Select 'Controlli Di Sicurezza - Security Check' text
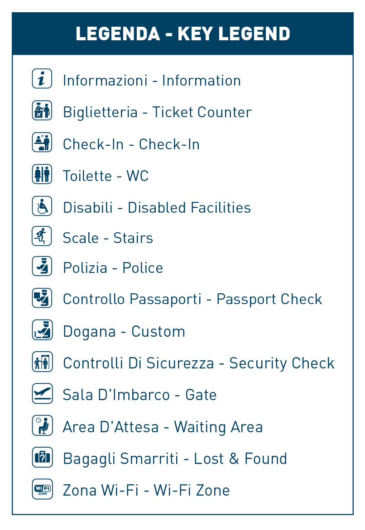Screen dimensions: 365x530 (x=198, y=363)
